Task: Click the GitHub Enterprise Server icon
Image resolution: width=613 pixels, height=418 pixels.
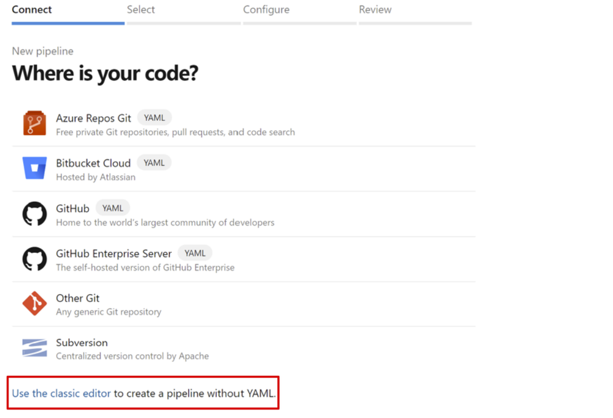Action: coord(34,259)
